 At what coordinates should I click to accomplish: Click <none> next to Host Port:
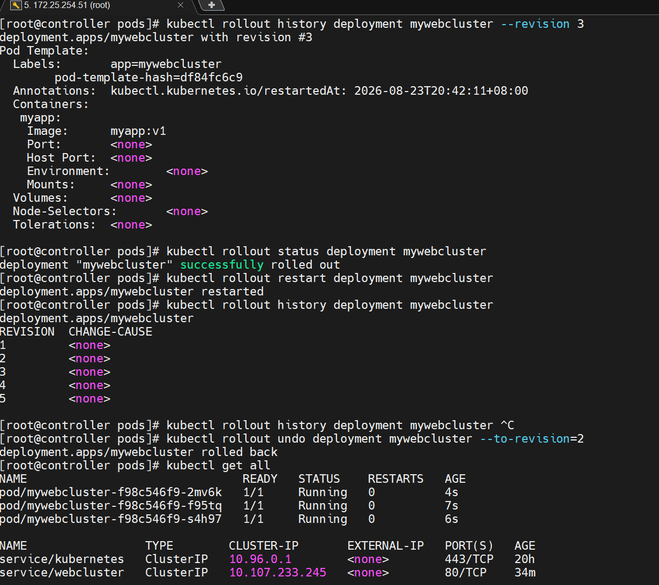[131, 158]
